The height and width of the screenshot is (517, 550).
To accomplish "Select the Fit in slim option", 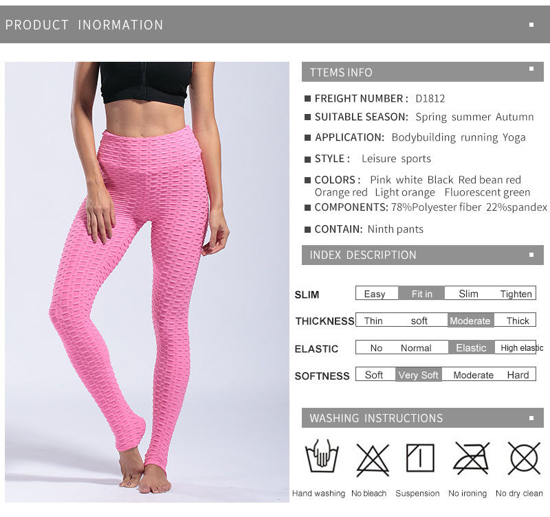I will point(421,294).
